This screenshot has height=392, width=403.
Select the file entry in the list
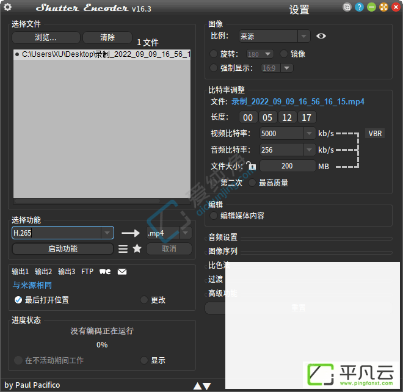click(102, 54)
